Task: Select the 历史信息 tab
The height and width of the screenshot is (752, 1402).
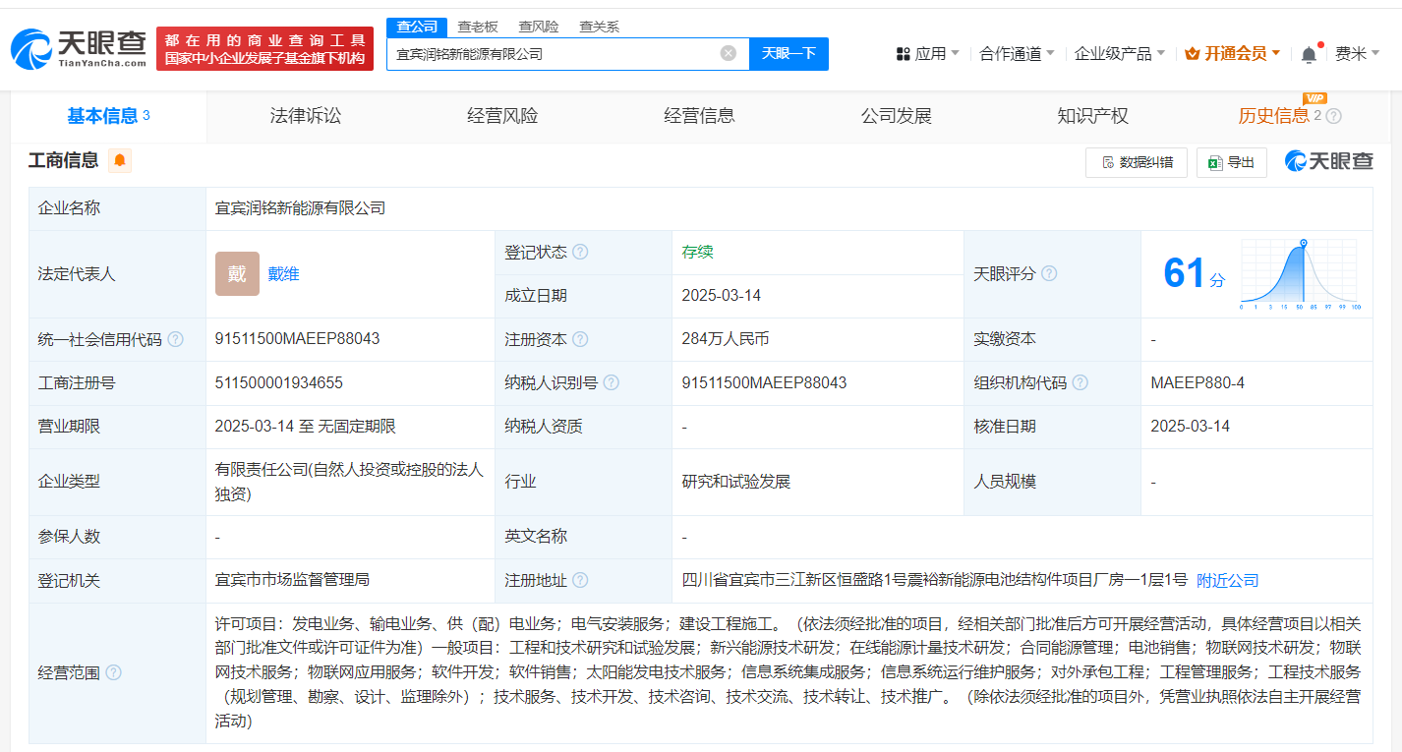Action: click(x=1273, y=116)
